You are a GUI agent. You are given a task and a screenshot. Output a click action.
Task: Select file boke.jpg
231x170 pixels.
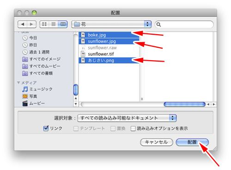109,35
